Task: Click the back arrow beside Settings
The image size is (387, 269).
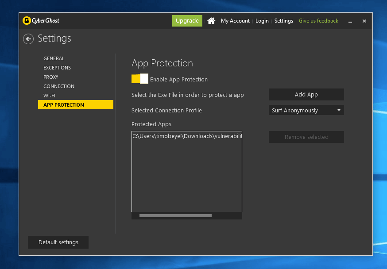Action: [x=28, y=39]
